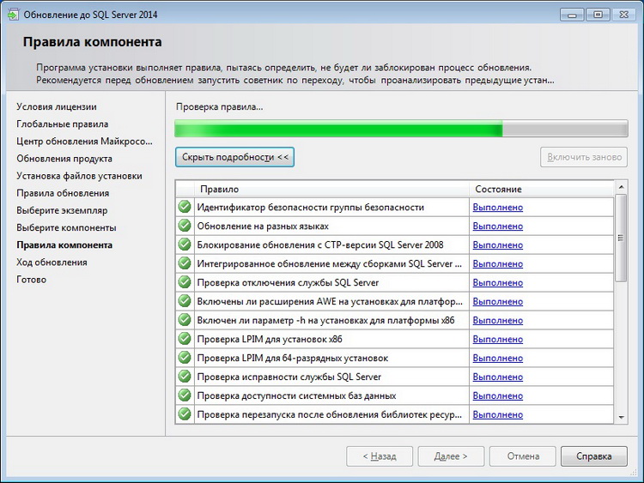Screen dimensions: 644x483
Task: Maximize the SQL Server 2014 upgrade window
Action: point(598,15)
